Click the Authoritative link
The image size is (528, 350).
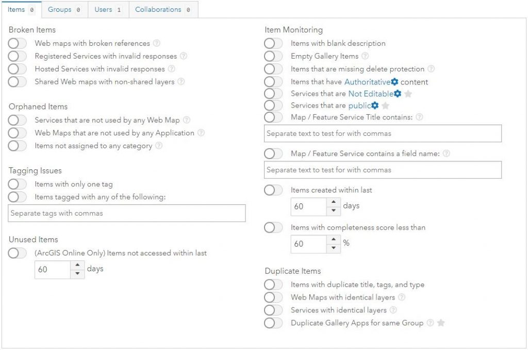[x=367, y=82]
